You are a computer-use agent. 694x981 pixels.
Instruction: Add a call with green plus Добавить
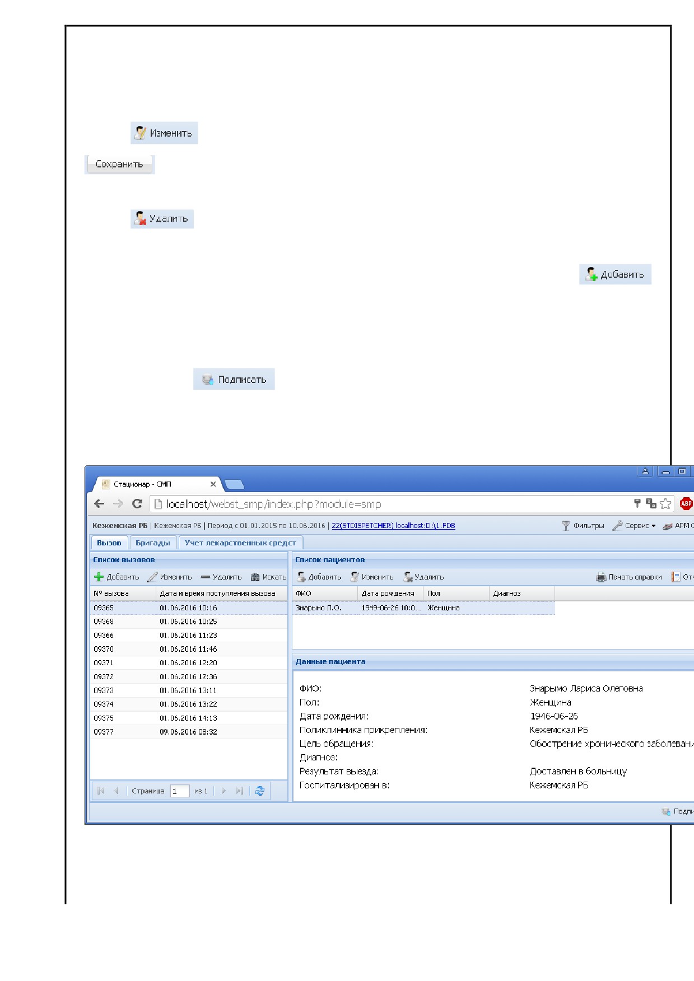tap(117, 577)
